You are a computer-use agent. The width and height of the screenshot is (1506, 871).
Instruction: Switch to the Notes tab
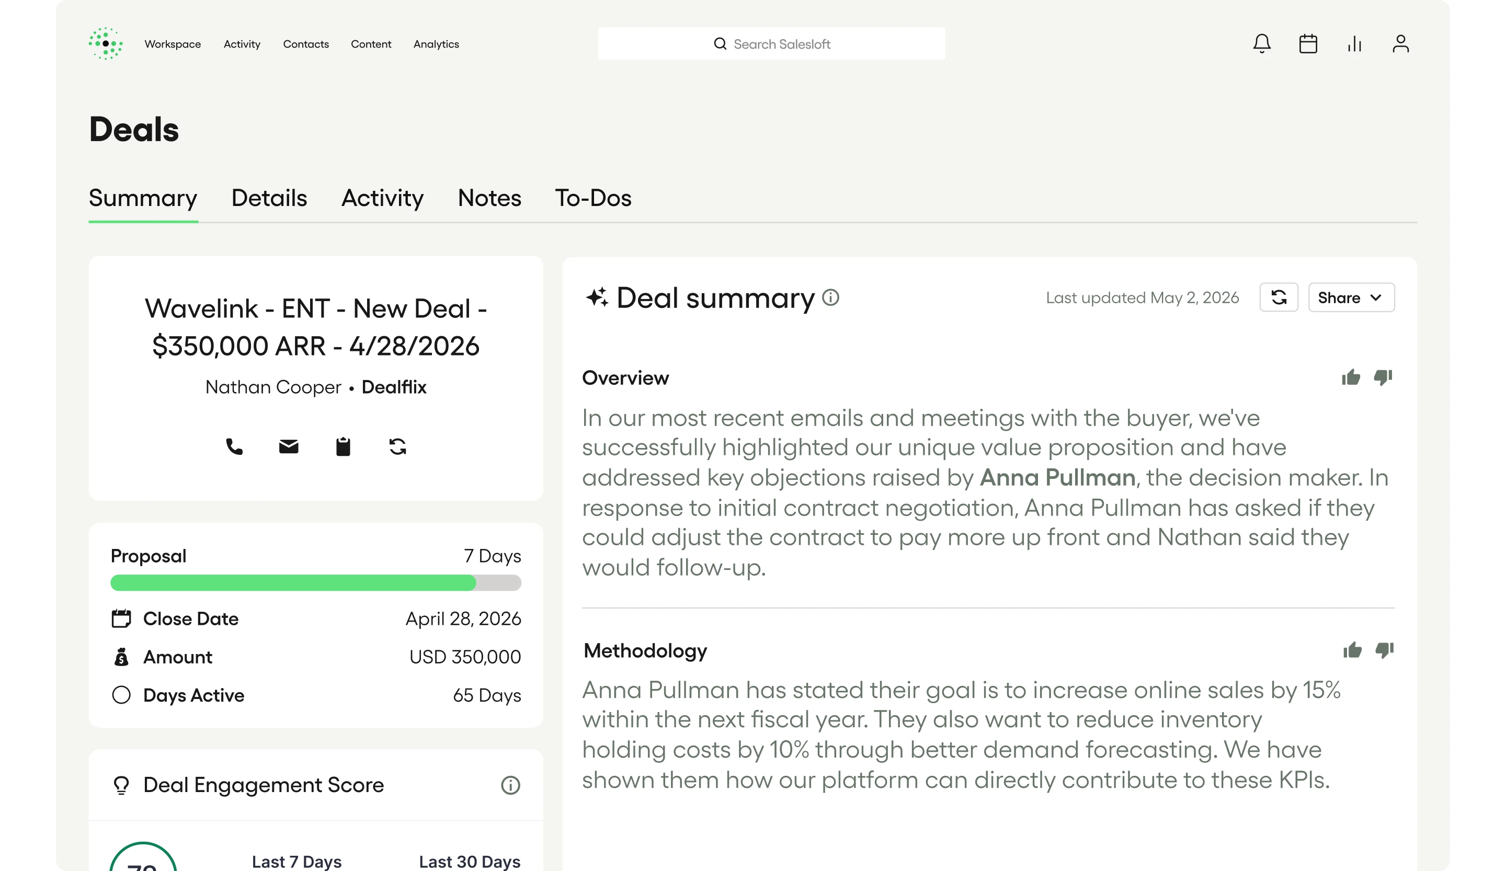tap(489, 198)
